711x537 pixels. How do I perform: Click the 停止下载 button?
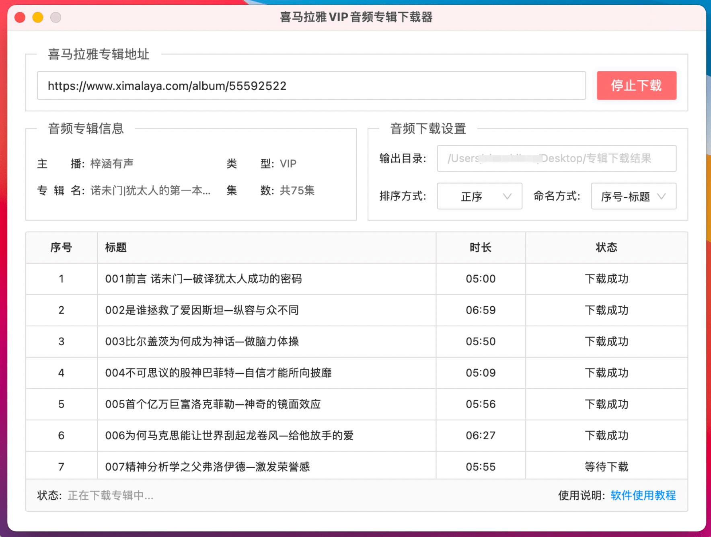coord(636,85)
